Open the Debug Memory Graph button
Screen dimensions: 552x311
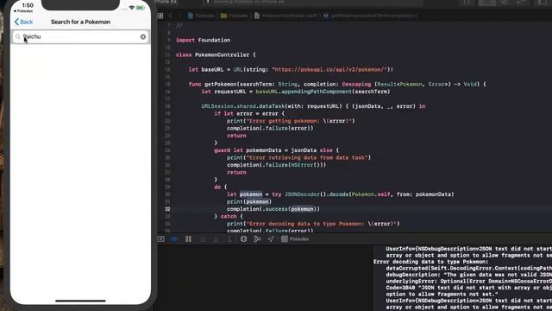pyautogui.click(x=257, y=239)
